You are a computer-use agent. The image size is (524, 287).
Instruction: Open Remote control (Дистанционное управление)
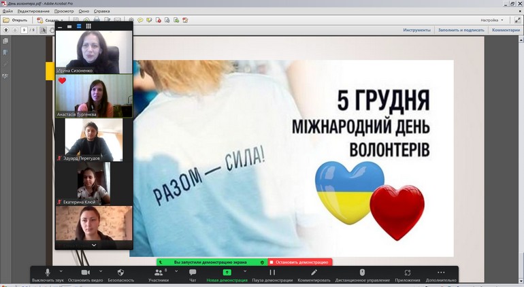[x=362, y=275]
